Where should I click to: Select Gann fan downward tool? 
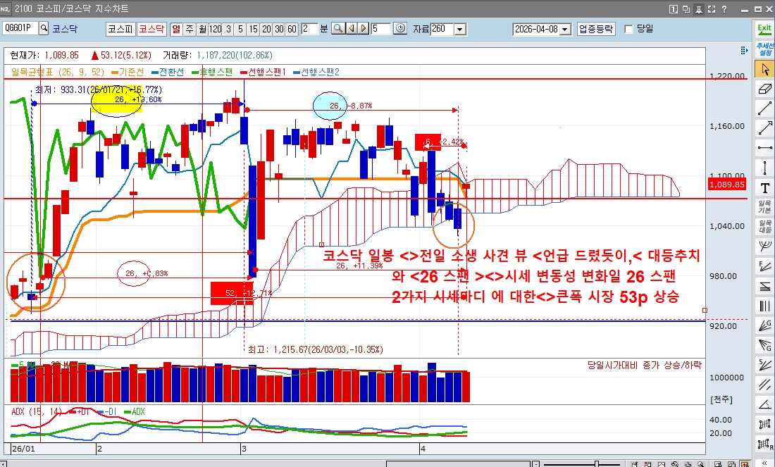click(x=764, y=345)
